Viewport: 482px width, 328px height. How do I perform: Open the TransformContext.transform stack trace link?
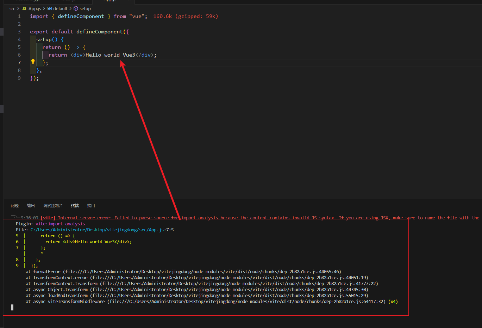(239, 283)
